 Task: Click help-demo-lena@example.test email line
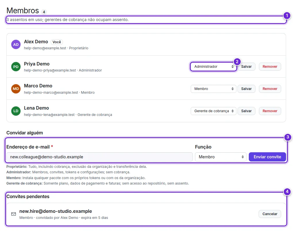(68, 115)
